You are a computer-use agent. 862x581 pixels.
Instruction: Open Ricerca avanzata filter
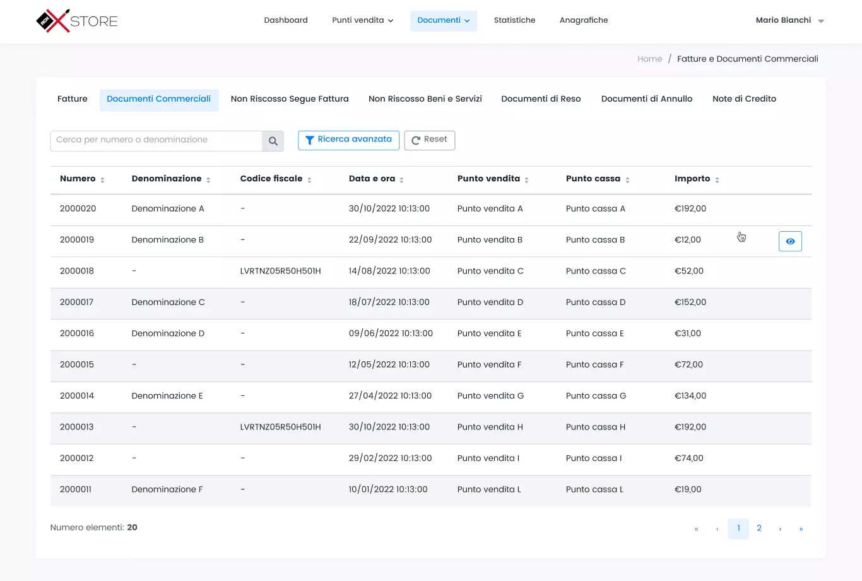point(348,140)
